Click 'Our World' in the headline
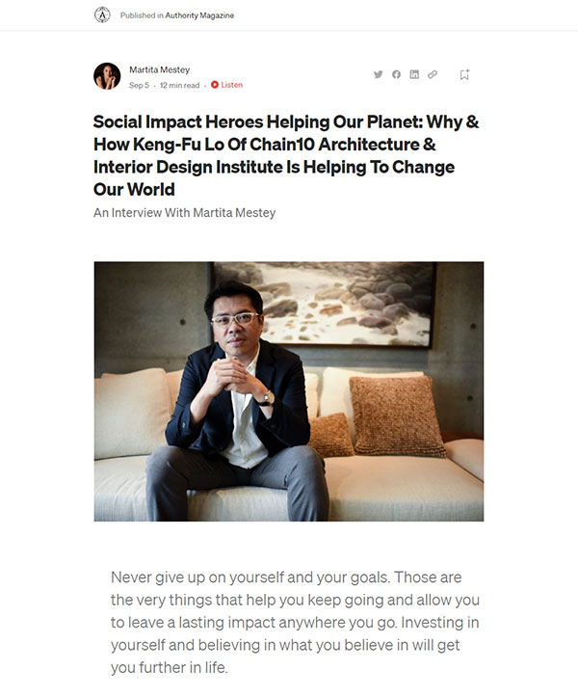 pos(134,190)
